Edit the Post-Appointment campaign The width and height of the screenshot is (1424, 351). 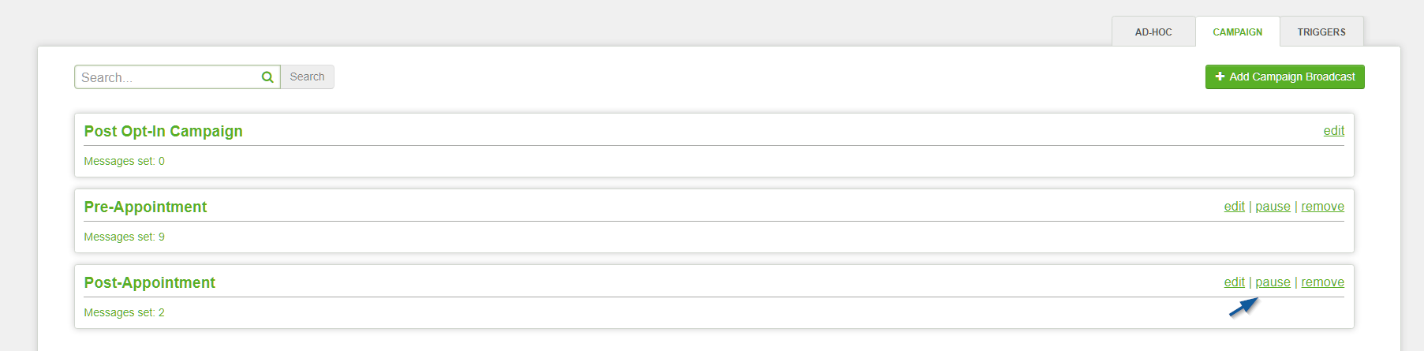1234,282
